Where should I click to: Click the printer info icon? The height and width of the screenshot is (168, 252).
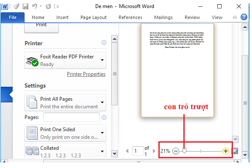point(104,43)
